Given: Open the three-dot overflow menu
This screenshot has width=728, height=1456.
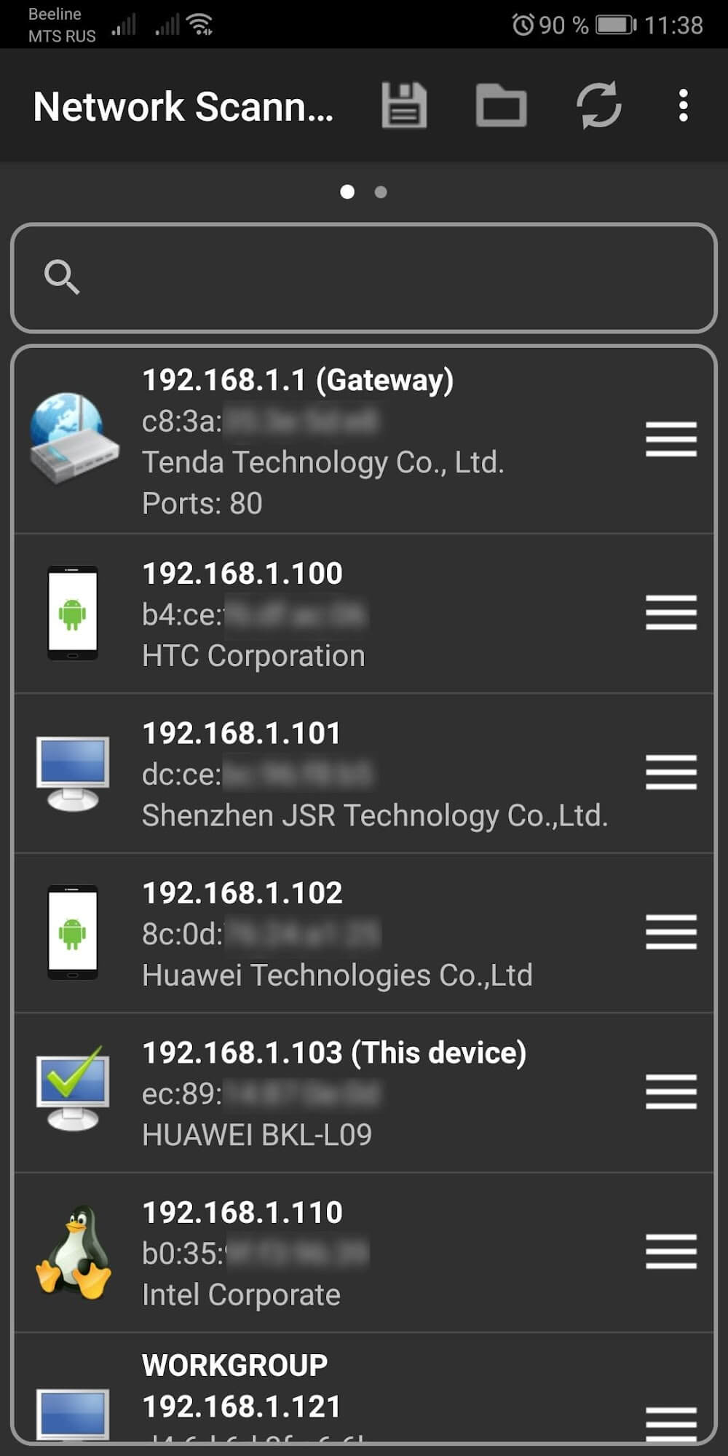Looking at the screenshot, I should point(683,106).
